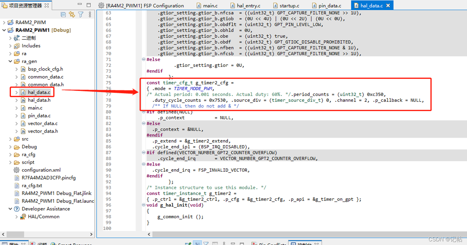Fold the #else block at line 71
This screenshot has height=245, width=467.
(x=144, y=59)
